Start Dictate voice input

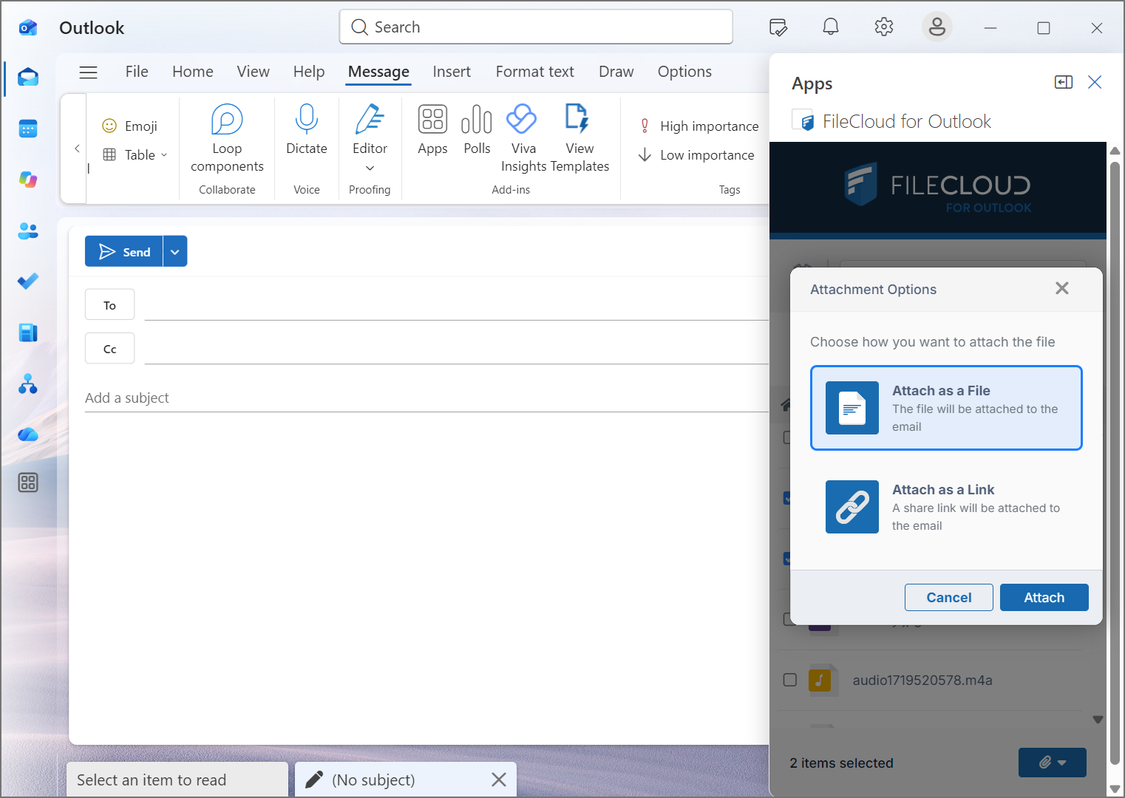307,131
